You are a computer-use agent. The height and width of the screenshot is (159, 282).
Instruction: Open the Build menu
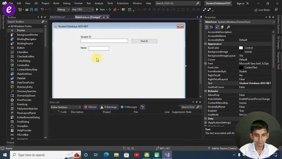click(56, 3)
